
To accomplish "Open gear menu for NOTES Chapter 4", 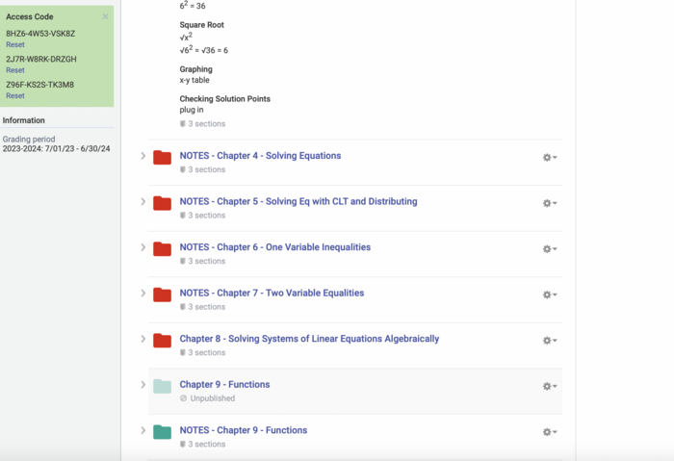I will point(549,157).
